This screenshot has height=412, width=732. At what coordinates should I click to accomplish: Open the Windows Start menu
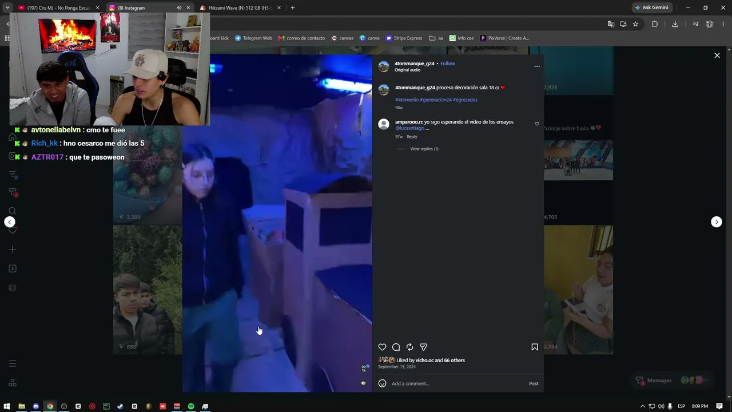[7, 406]
